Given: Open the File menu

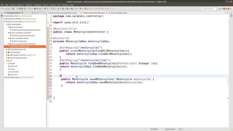Looking at the screenshot, I should click(x=2, y=5).
